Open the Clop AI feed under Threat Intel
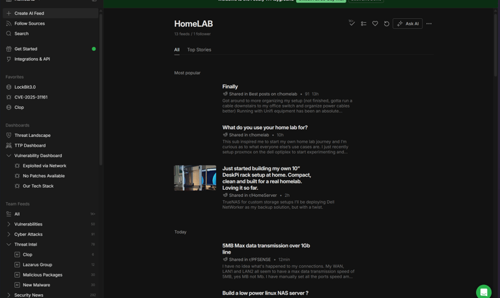The width and height of the screenshot is (500, 298). 27,254
